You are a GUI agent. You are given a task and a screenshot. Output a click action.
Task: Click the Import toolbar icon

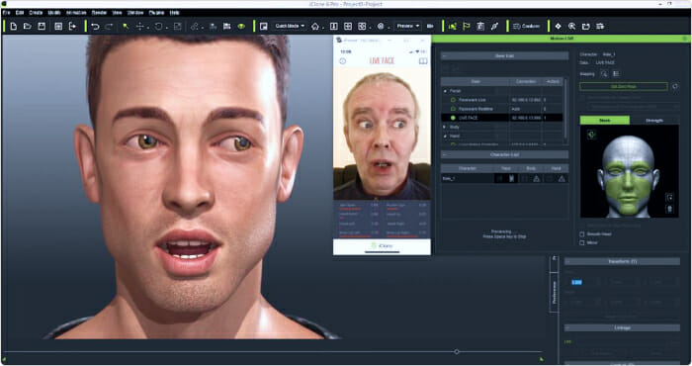pos(58,27)
